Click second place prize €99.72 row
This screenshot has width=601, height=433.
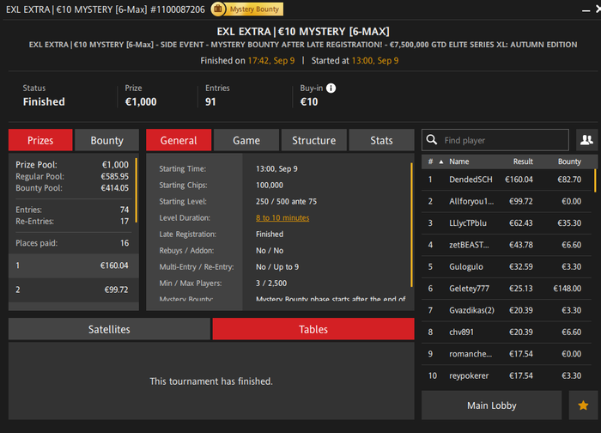point(74,290)
